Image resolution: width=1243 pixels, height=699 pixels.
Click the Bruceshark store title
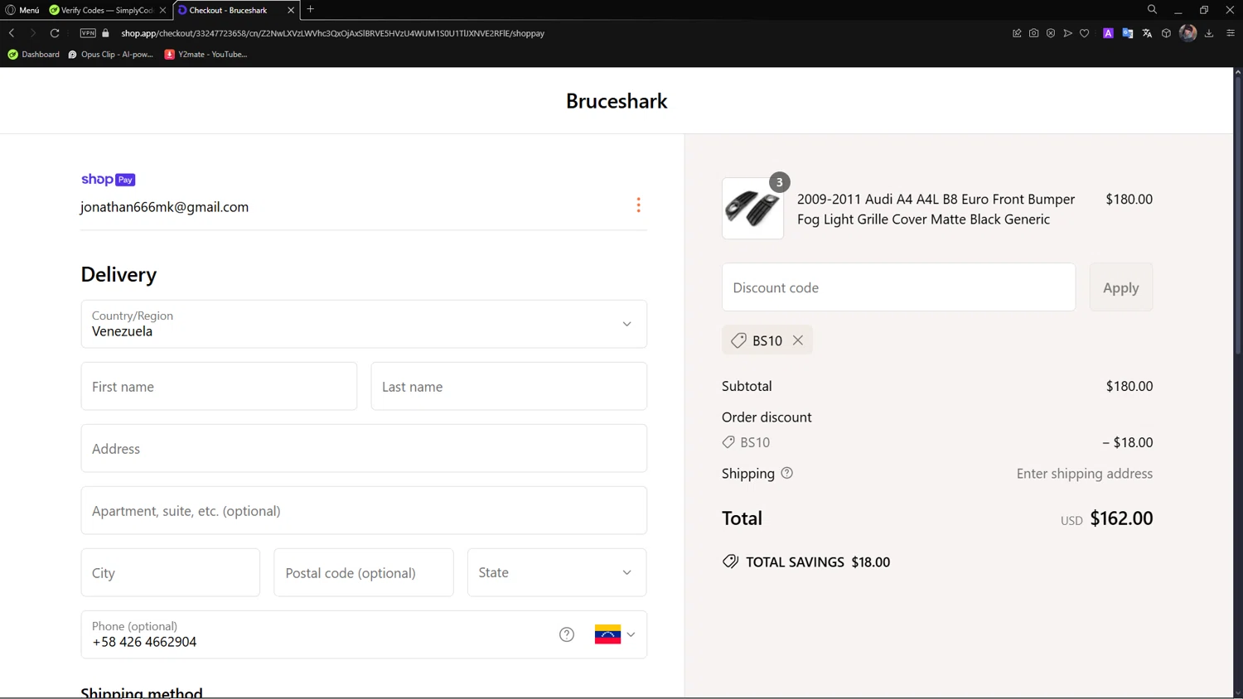[617, 101]
